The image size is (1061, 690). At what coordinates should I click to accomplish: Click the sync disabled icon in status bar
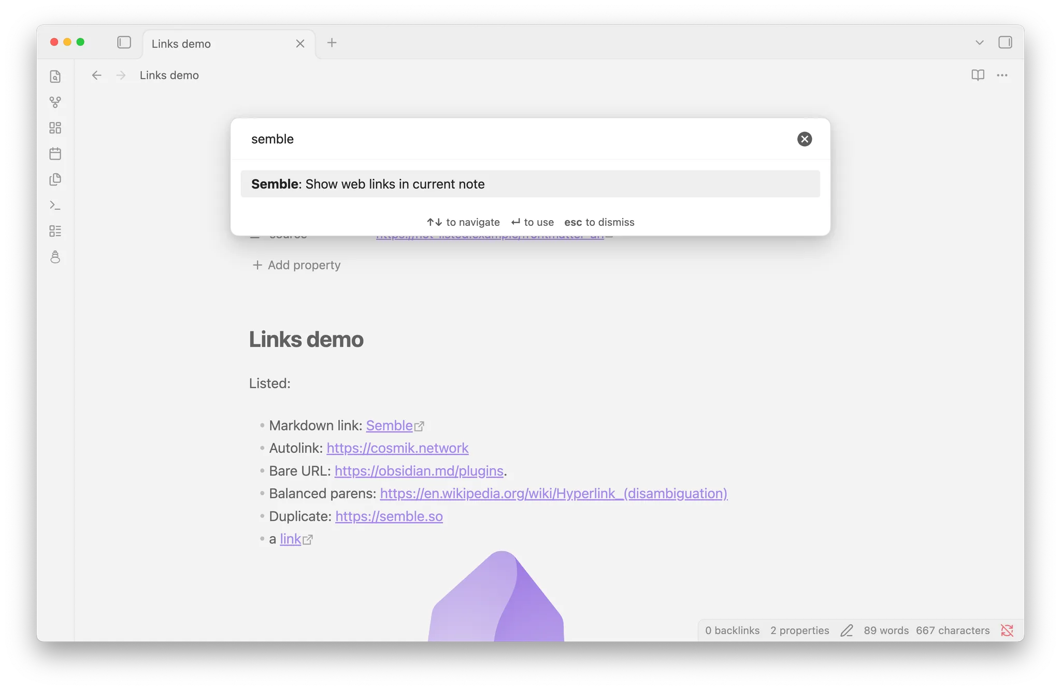tap(1007, 630)
